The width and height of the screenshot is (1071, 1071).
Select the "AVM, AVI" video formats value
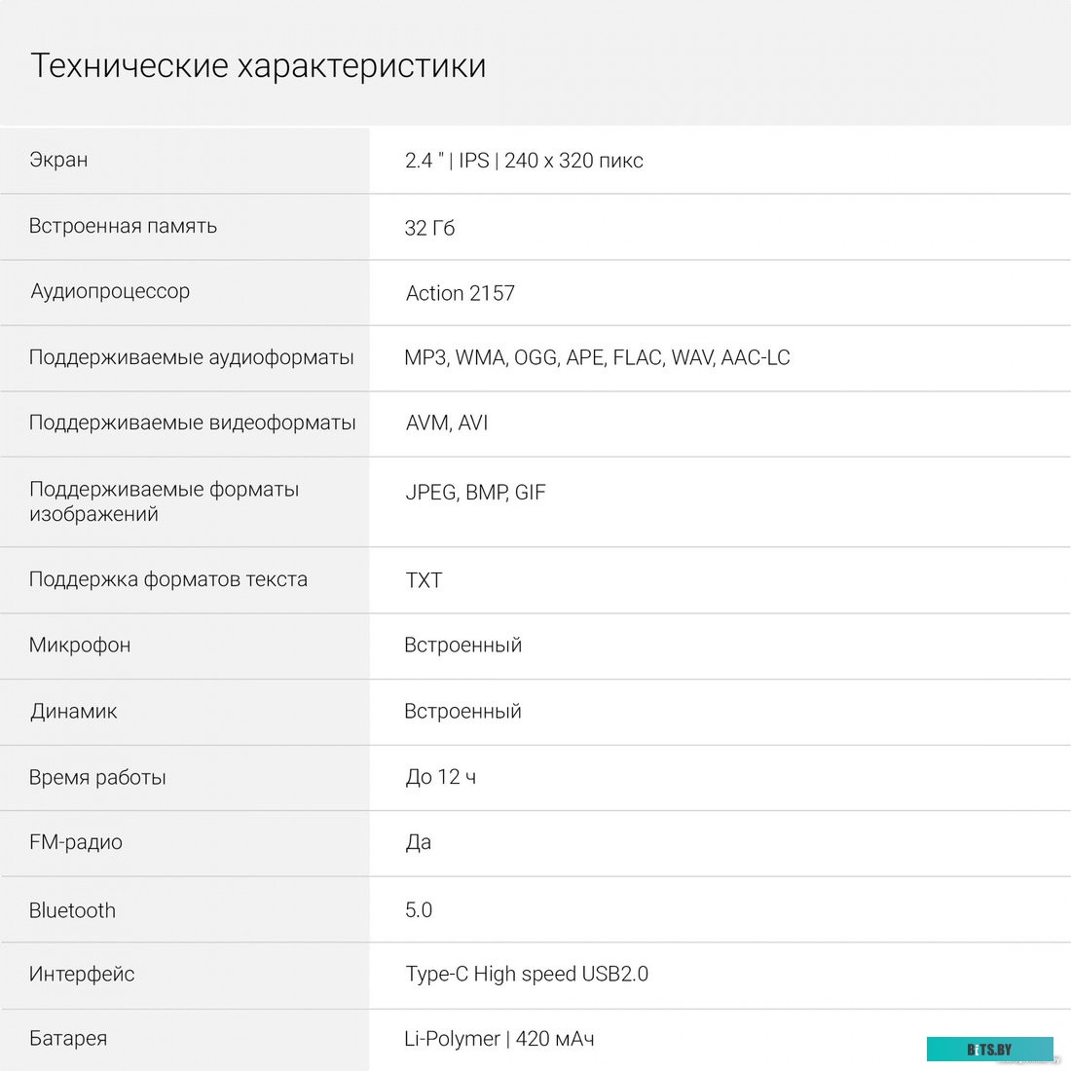446,423
